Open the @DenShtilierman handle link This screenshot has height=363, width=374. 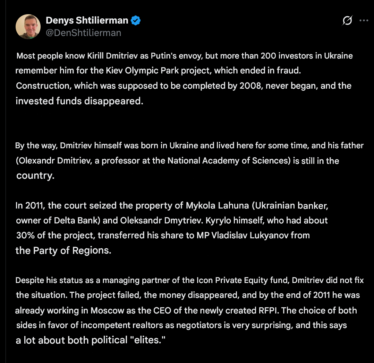tap(83, 33)
